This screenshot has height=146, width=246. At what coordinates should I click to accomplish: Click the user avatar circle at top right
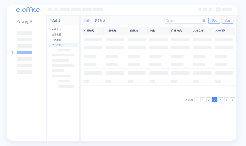(218, 10)
